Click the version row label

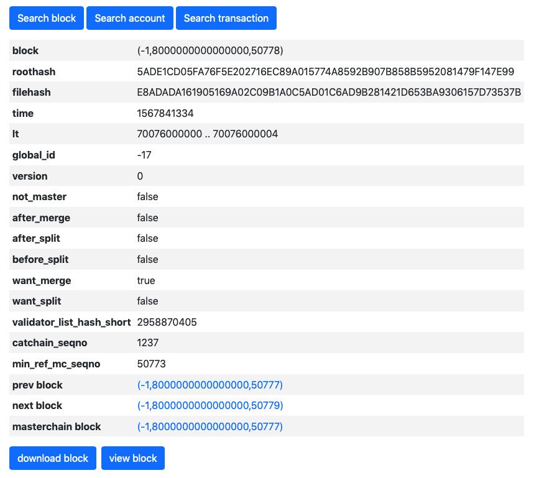tap(30, 177)
